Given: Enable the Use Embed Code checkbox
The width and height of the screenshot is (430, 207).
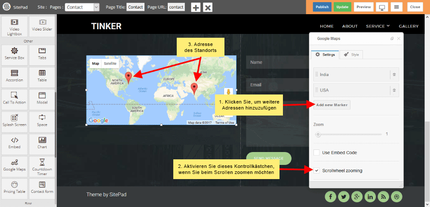Looking at the screenshot, I should (317, 152).
